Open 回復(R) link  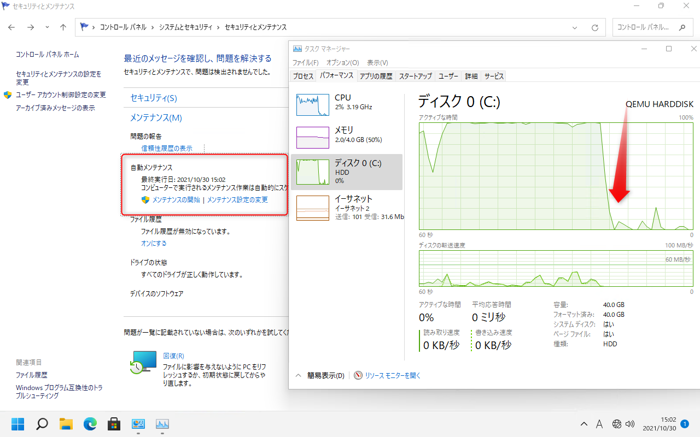pyautogui.click(x=173, y=356)
